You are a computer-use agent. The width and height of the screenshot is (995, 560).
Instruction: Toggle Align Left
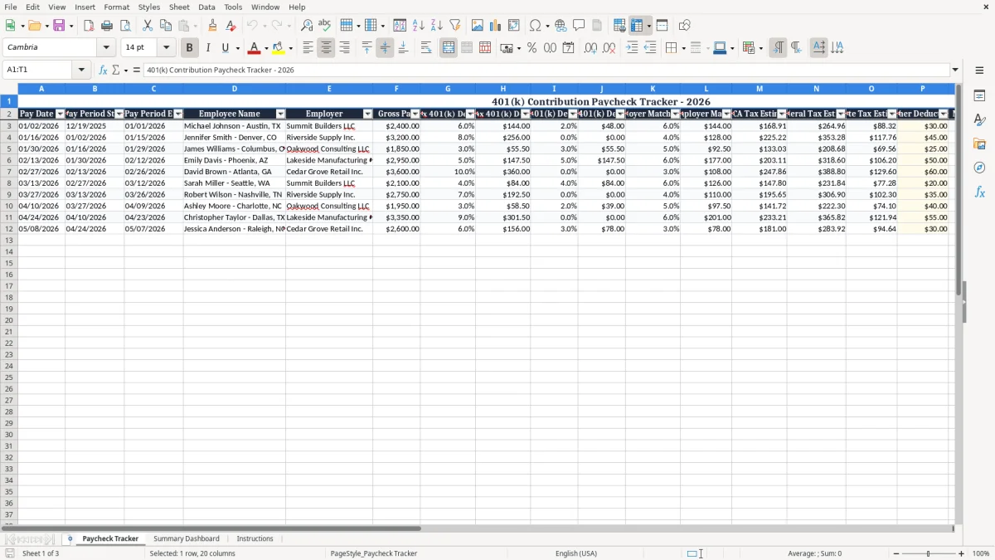coord(308,48)
